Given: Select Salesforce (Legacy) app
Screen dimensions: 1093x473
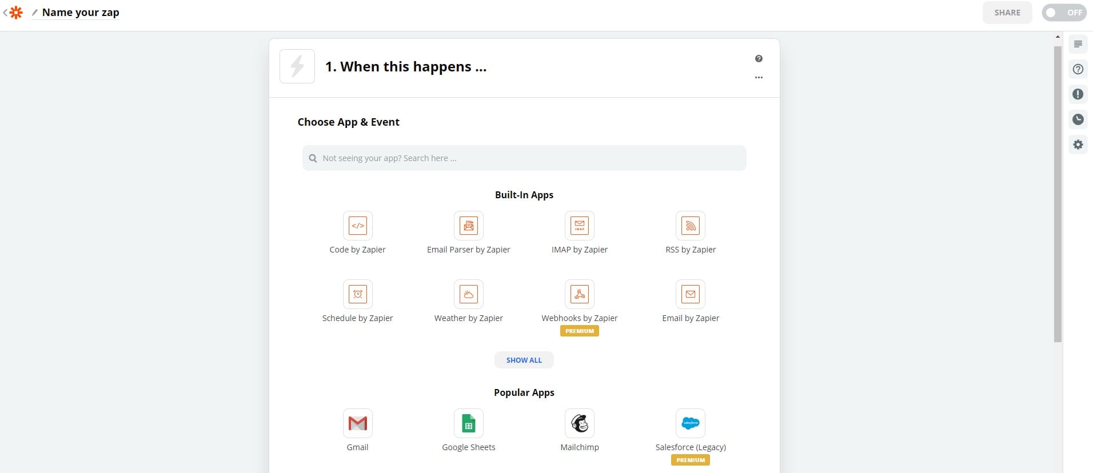Looking at the screenshot, I should (690, 424).
